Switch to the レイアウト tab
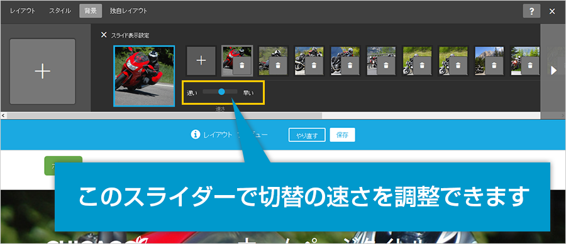This screenshot has height=244, width=566. (x=23, y=11)
